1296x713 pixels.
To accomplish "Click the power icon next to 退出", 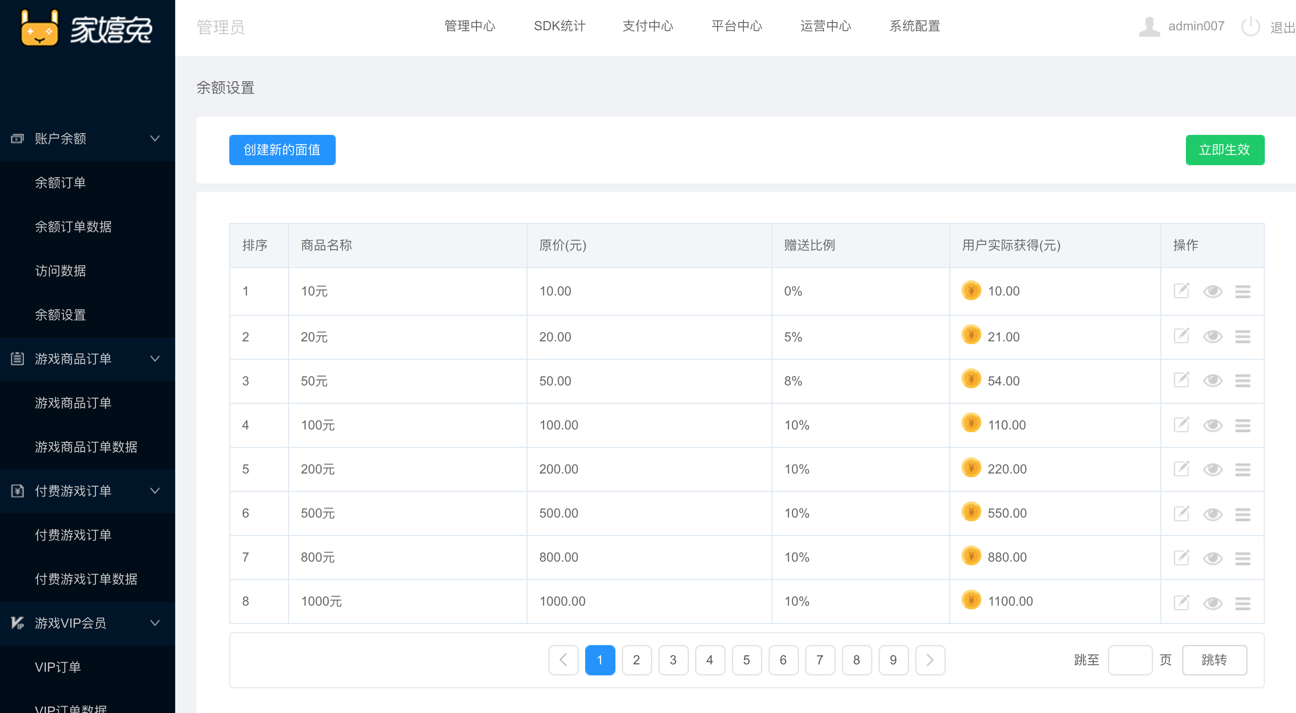I will click(x=1250, y=27).
